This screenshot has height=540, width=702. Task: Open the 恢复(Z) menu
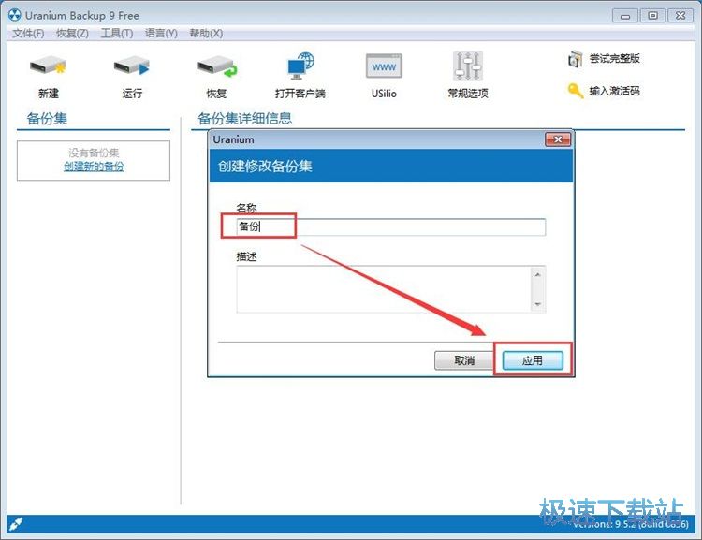(x=72, y=33)
